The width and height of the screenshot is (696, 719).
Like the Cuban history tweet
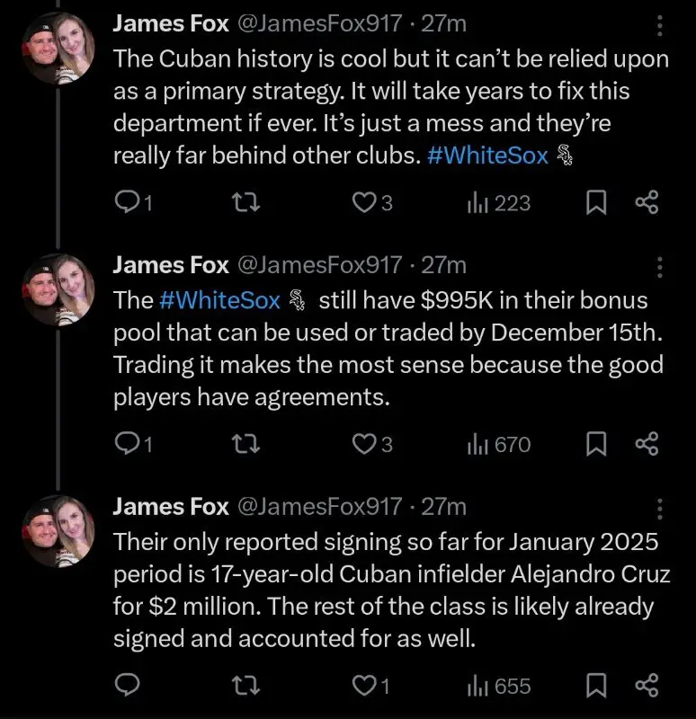tap(364, 203)
